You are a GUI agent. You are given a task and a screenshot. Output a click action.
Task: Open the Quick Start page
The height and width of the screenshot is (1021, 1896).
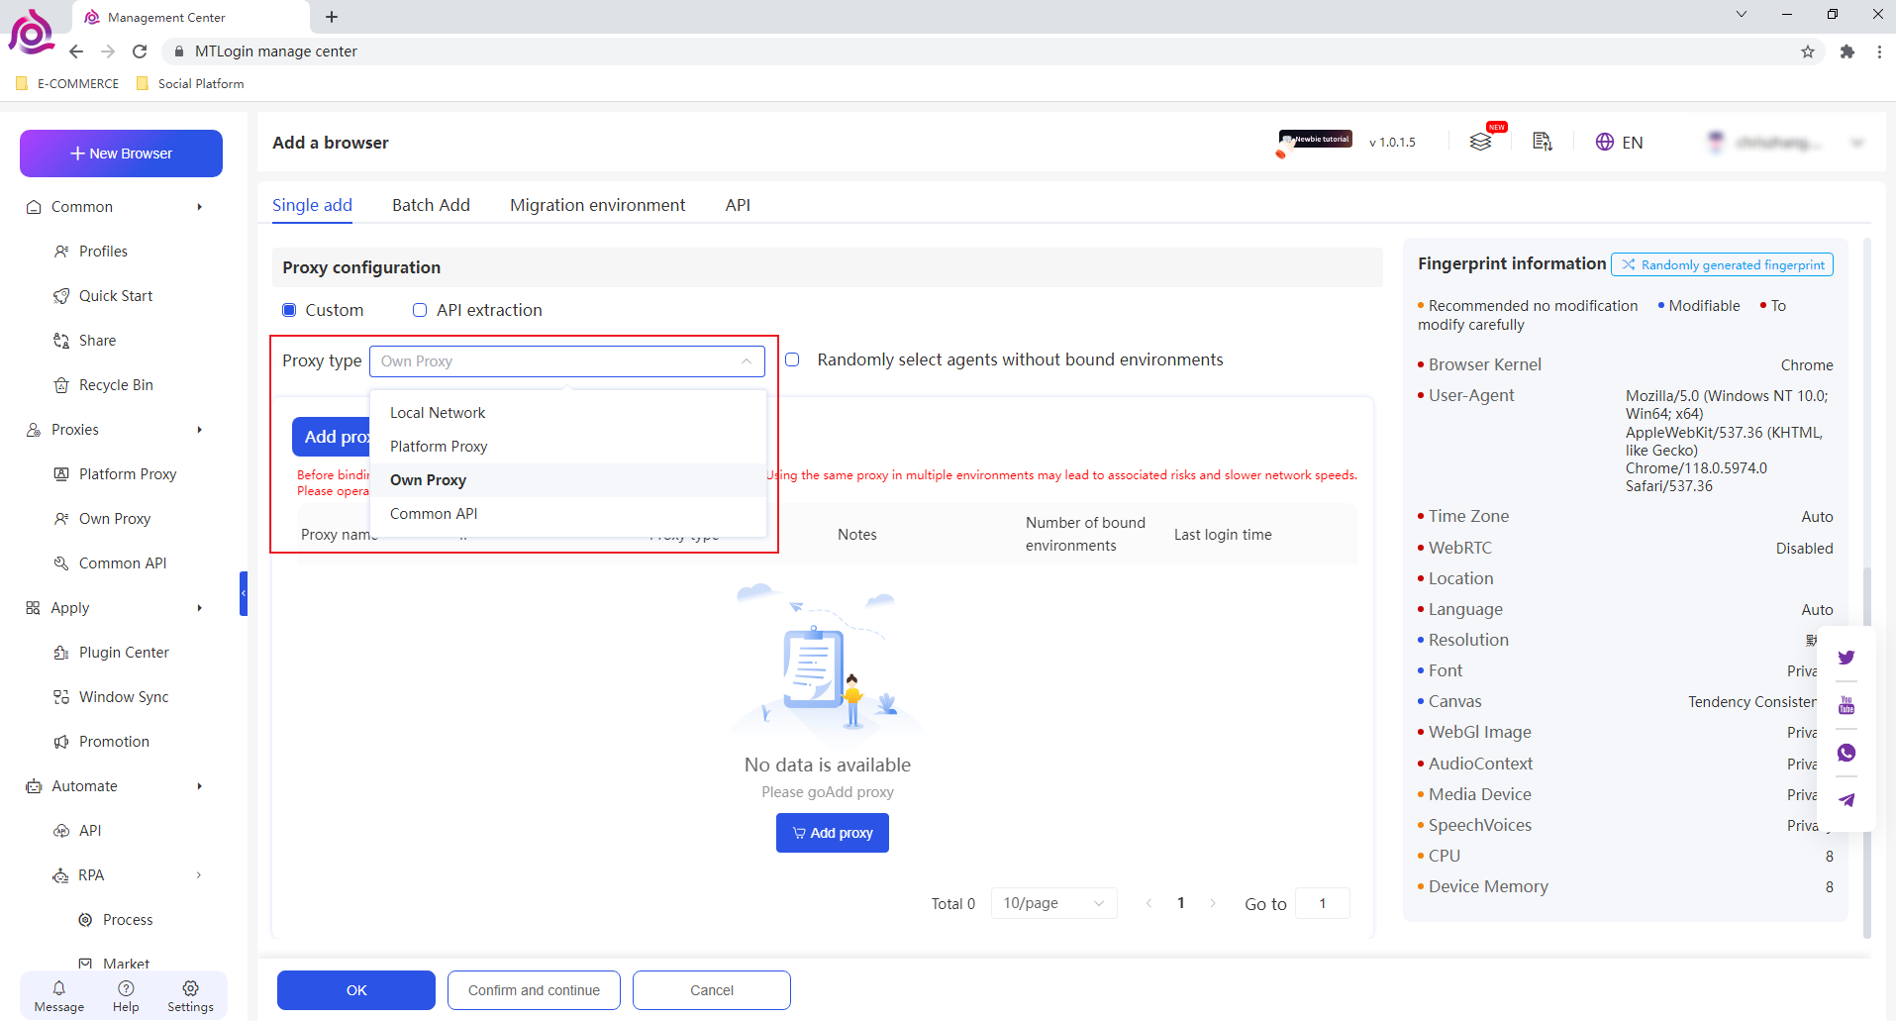click(116, 296)
